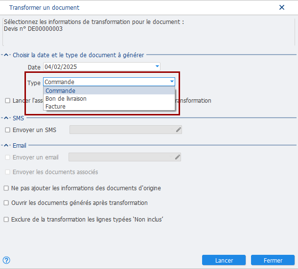Screen dimensions: 298x269
Task: Check Ne pas ajouter les informations d'origine
Action: (6, 188)
